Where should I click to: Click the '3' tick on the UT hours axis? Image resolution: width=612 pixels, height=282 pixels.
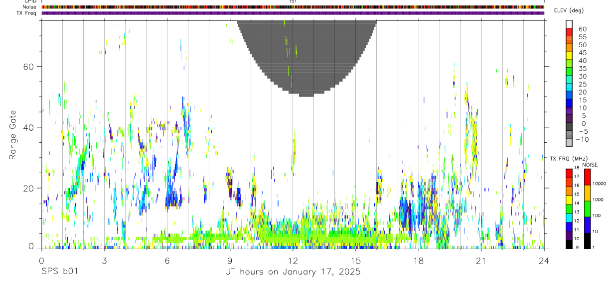(104, 261)
